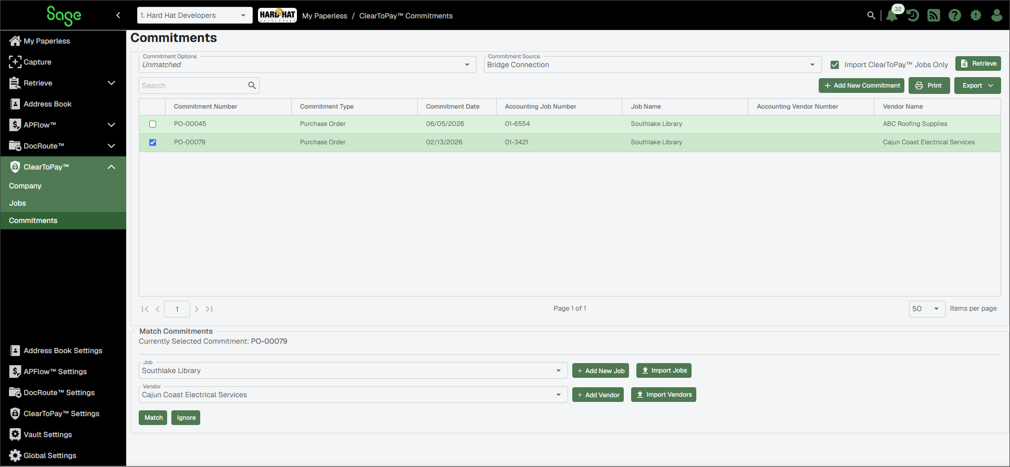Open the Export dropdown button
The height and width of the screenshot is (467, 1010).
click(x=977, y=86)
